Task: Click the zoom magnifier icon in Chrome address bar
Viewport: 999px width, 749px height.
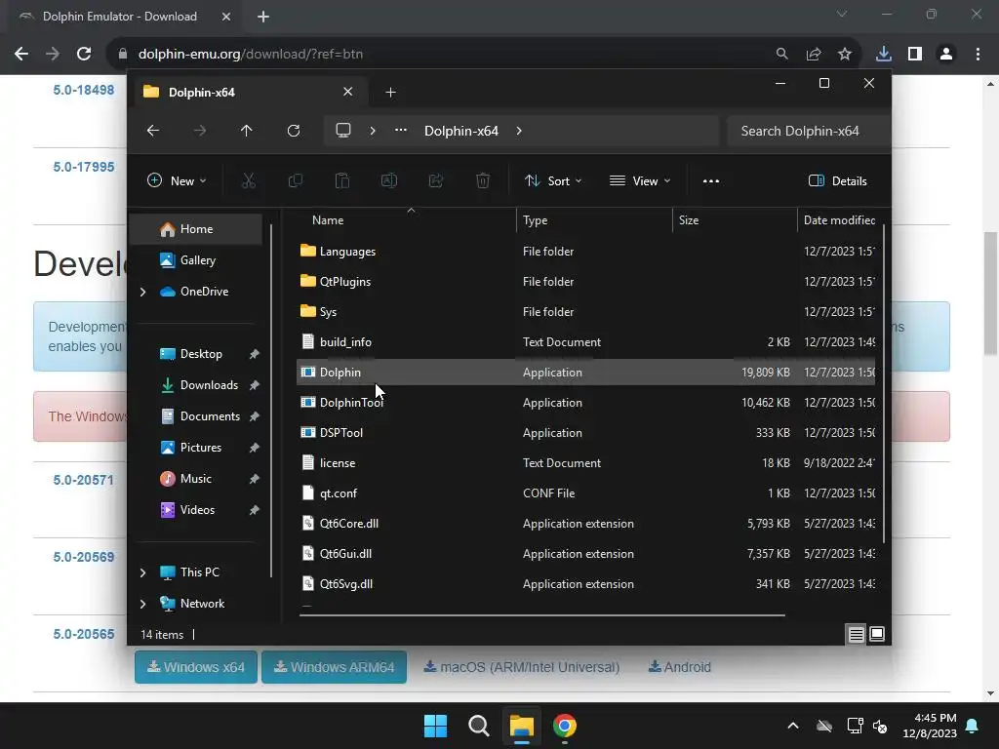Action: 781,55
